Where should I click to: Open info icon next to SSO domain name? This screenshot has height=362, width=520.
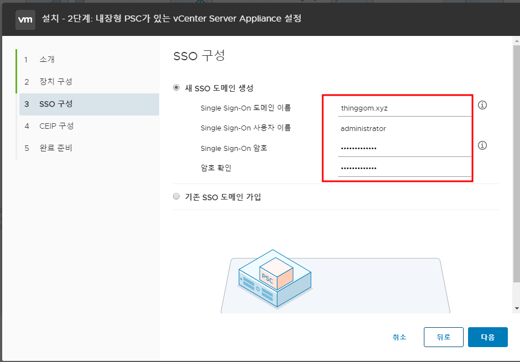(x=482, y=105)
